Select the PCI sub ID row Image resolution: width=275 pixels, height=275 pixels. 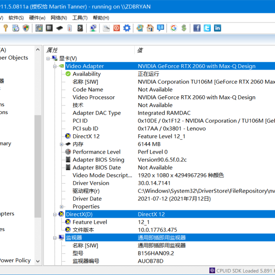(x=170, y=128)
